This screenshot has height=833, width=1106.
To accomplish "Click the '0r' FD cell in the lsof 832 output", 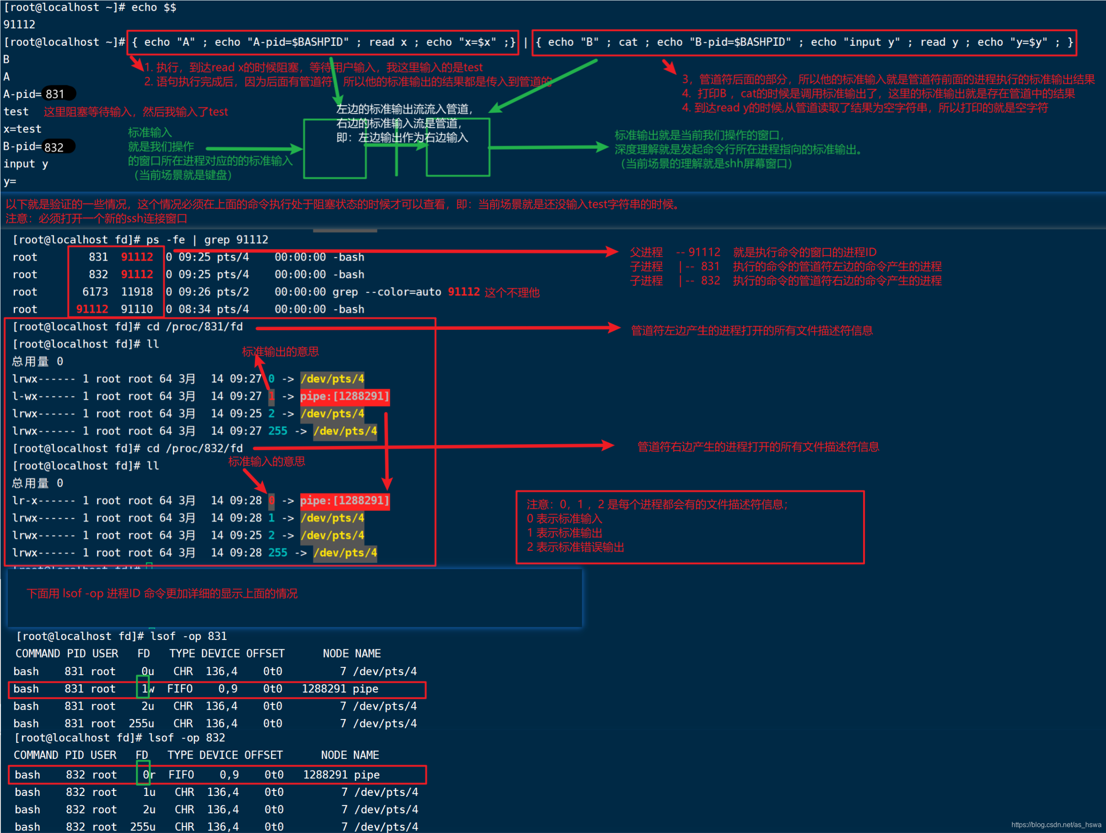I will pyautogui.click(x=149, y=775).
